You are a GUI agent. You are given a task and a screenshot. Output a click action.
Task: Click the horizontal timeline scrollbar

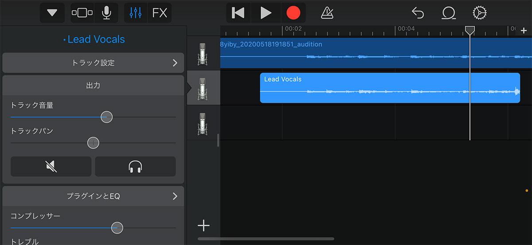(266, 239)
